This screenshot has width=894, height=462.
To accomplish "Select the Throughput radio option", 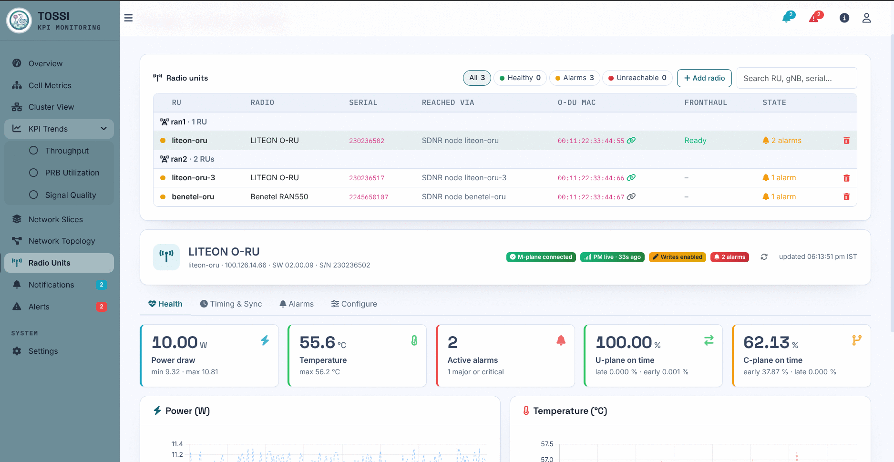I will [33, 151].
